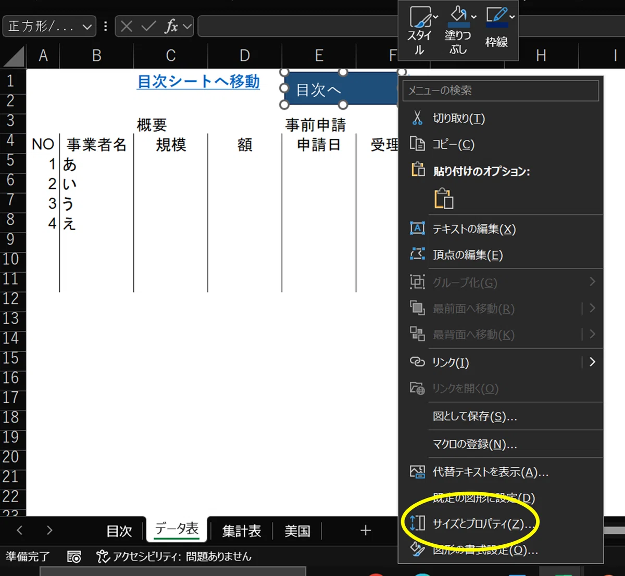Screen dimensions: 625x576
Task: Click the 額 header cell
Action: [245, 144]
